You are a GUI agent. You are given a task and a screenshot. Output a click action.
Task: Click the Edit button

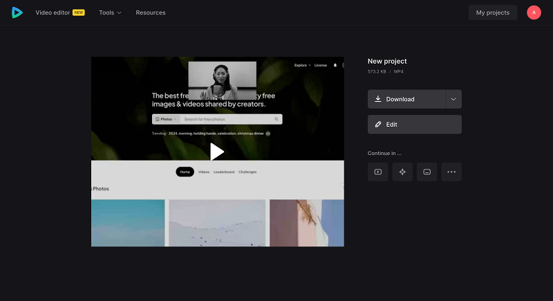pos(414,125)
